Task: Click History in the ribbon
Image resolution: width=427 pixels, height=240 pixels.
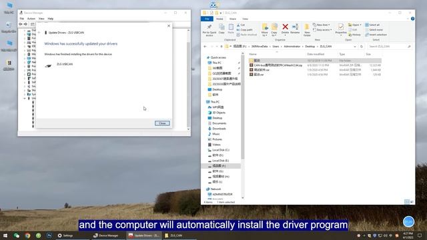Action: pyautogui.click(x=354, y=35)
